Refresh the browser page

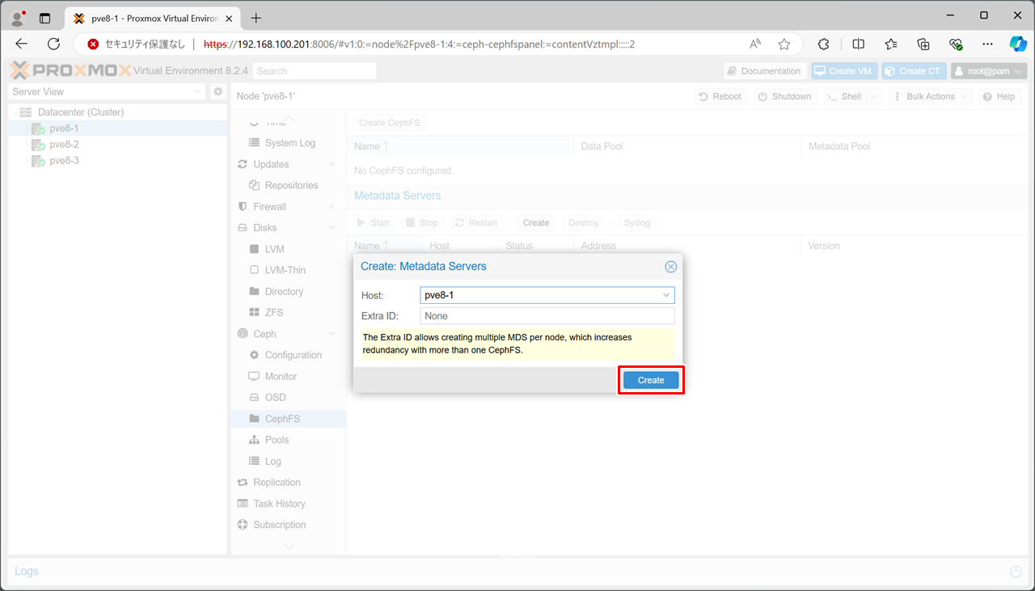coord(54,44)
